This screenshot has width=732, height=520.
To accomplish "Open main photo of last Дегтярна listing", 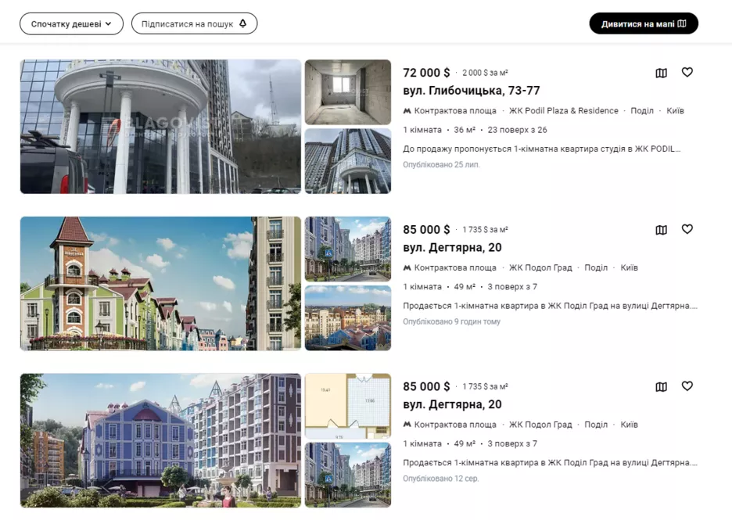I will [x=160, y=440].
